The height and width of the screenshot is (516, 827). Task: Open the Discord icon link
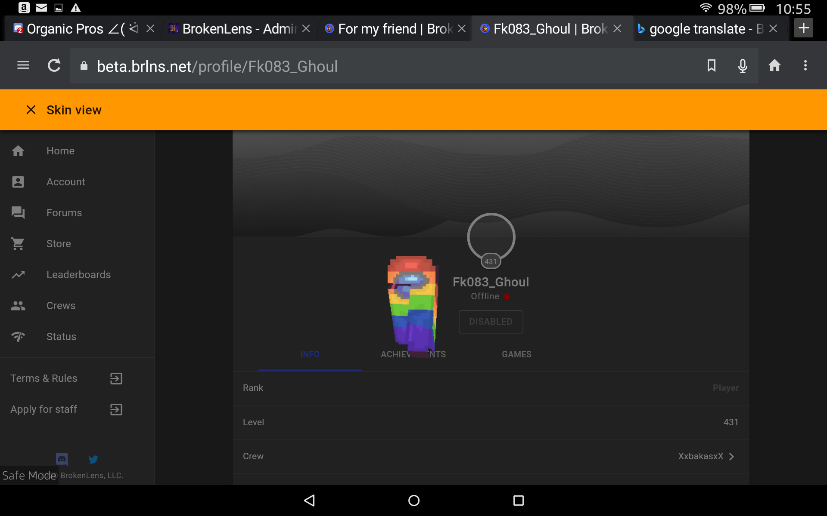(62, 459)
